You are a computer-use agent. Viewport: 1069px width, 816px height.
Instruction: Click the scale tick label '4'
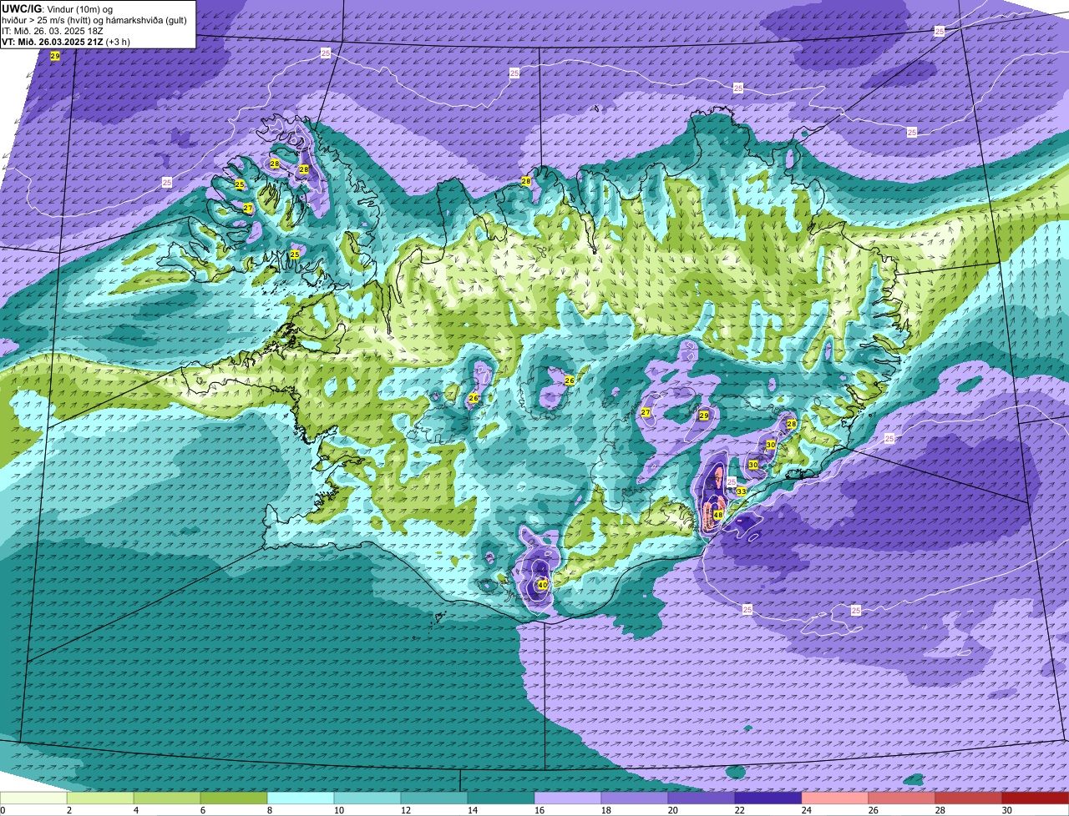pyautogui.click(x=136, y=810)
